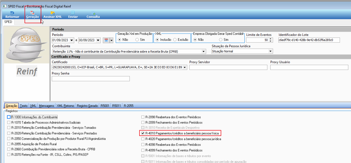Click the Proxy Usuário input field
This screenshot has width=351, height=163.
pos(309,67)
